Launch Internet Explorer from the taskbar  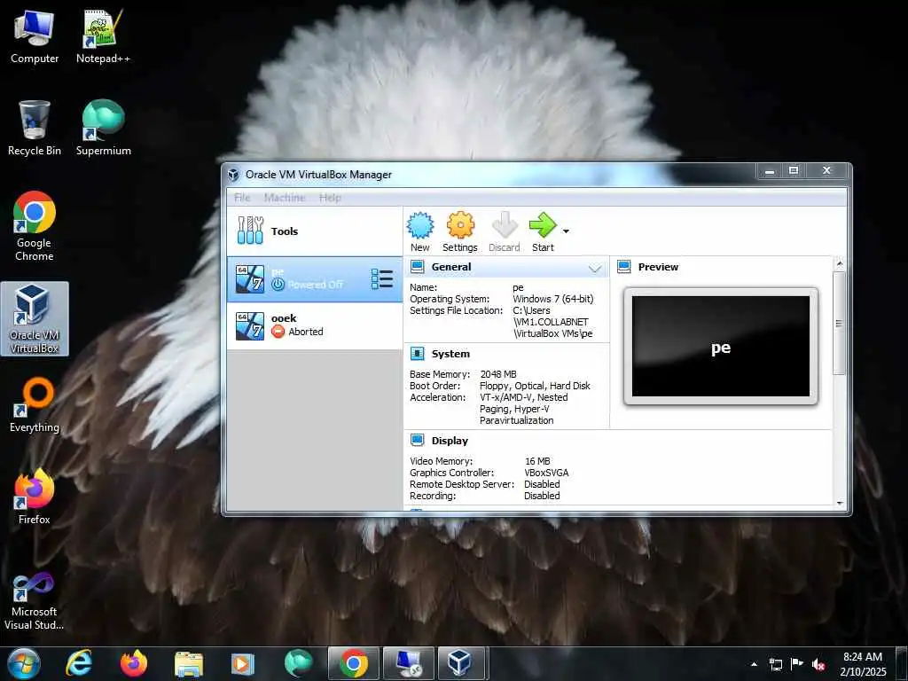click(79, 663)
